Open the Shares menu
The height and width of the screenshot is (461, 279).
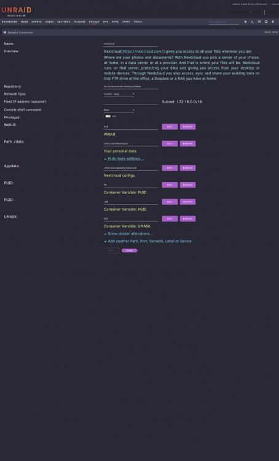(36, 22)
